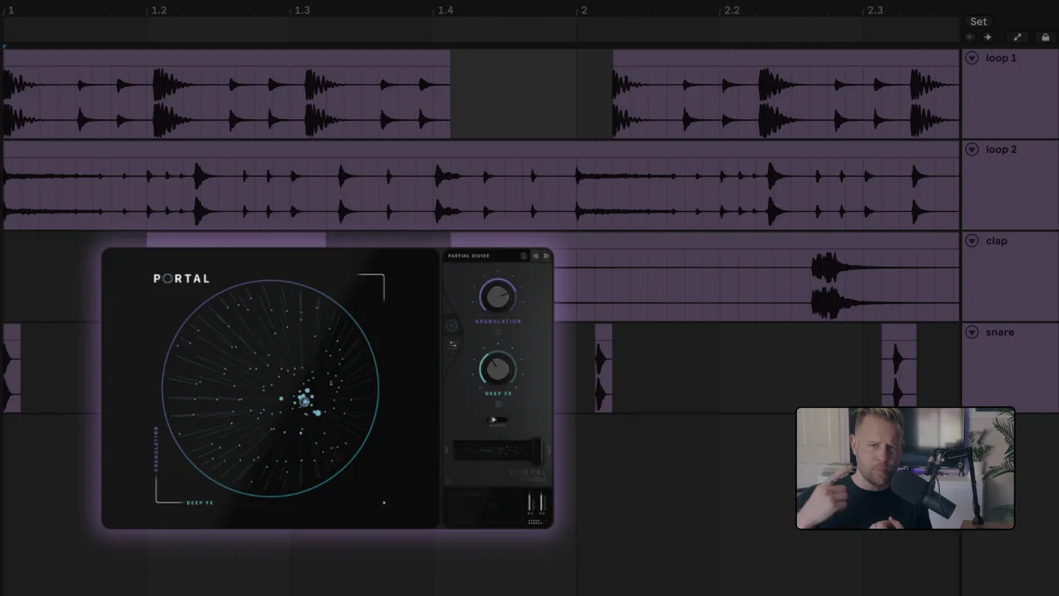Click the small icon below Deep FX knob
The image size is (1059, 596).
498,403
